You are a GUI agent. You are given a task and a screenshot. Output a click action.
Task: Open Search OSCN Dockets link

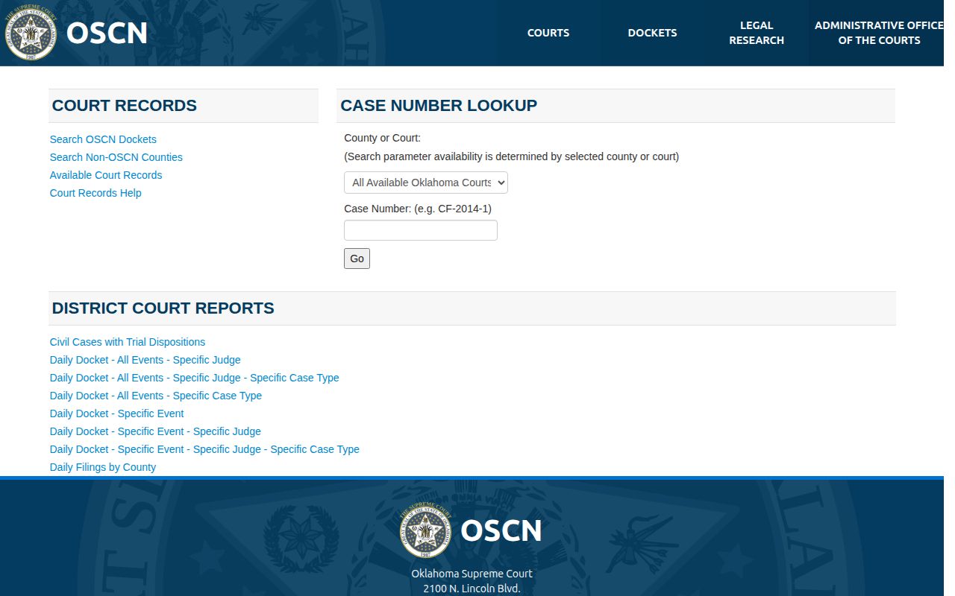103,139
